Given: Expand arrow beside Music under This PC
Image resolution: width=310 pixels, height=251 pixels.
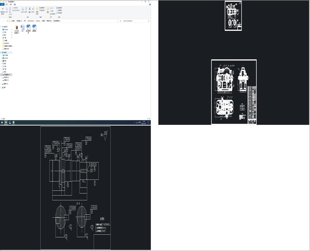Looking at the screenshot, I should pos(2,72).
